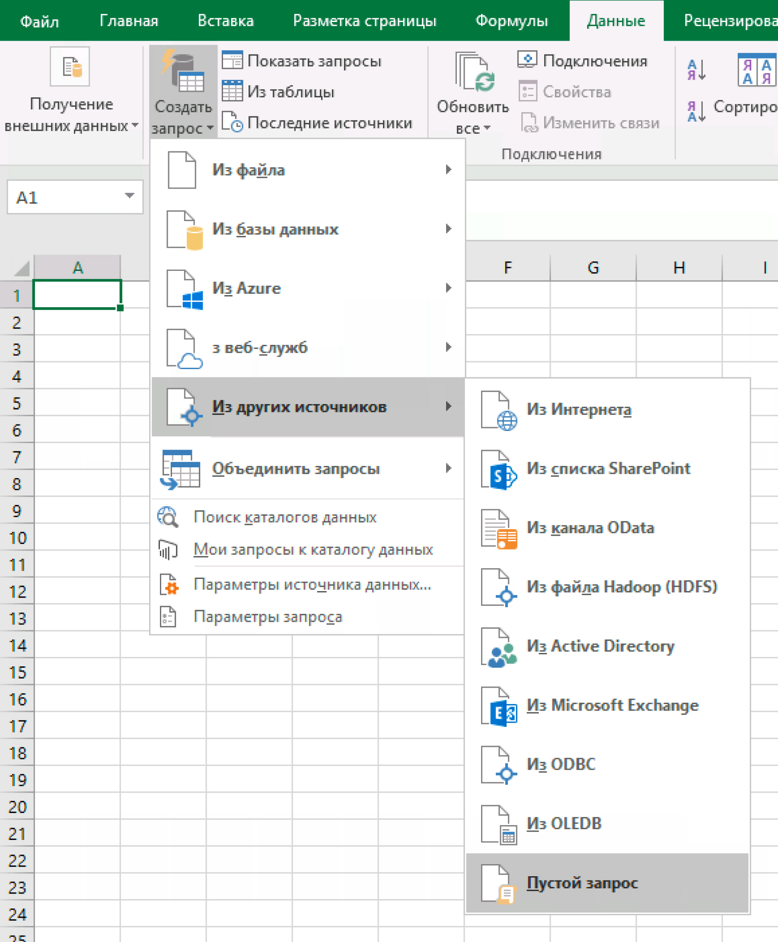
Task: Select column H header
Action: pyautogui.click(x=679, y=267)
